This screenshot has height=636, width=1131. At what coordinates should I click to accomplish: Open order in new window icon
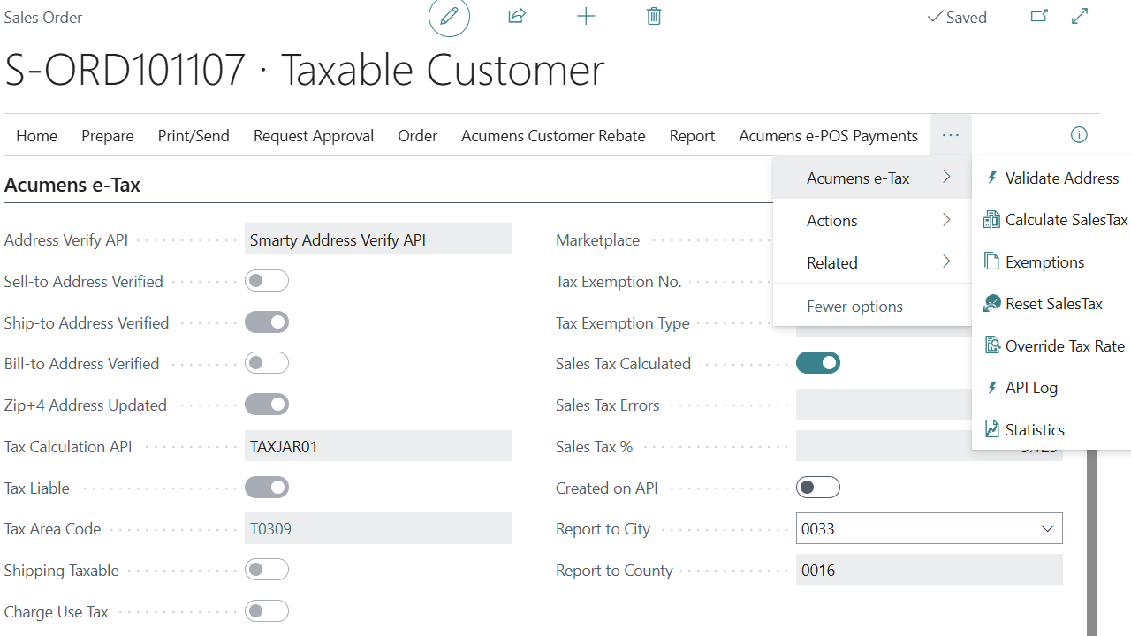tap(1039, 16)
